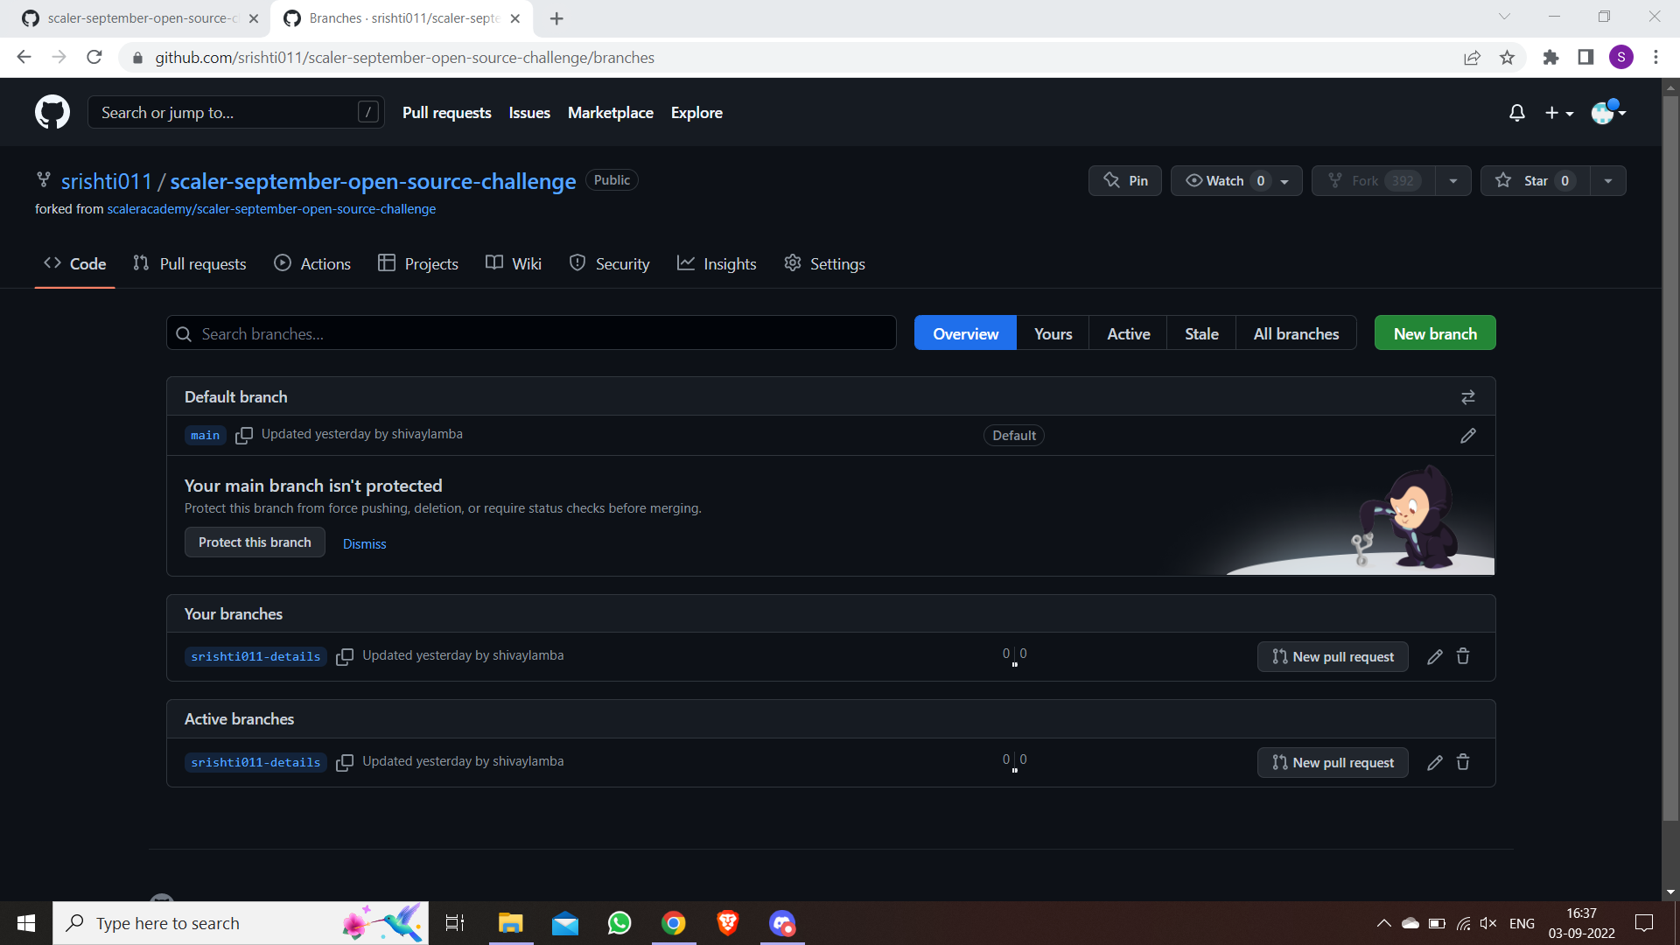Watch the repository
Viewport: 1680px width, 945px height.
coord(1221,180)
